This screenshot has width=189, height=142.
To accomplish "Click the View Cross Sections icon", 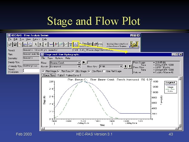I will click(x=51, y=44).
